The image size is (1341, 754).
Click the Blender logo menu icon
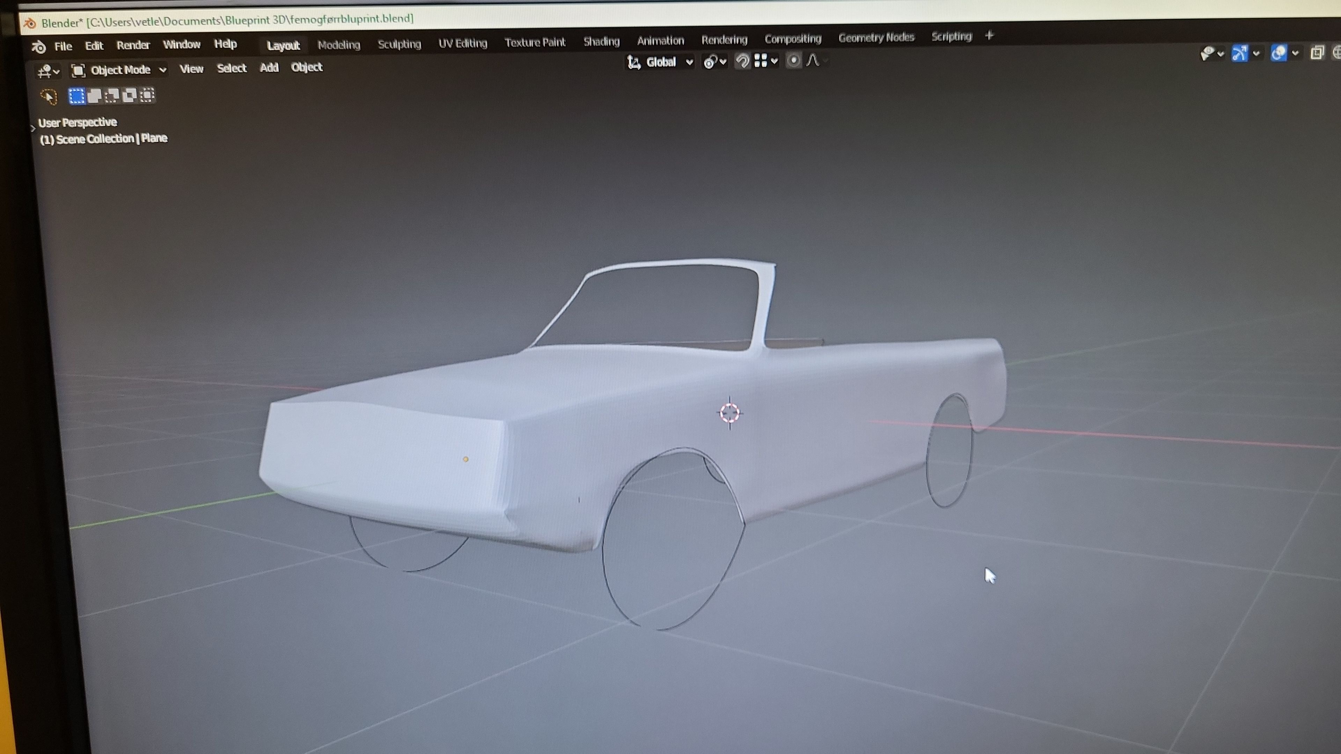pyautogui.click(x=39, y=47)
